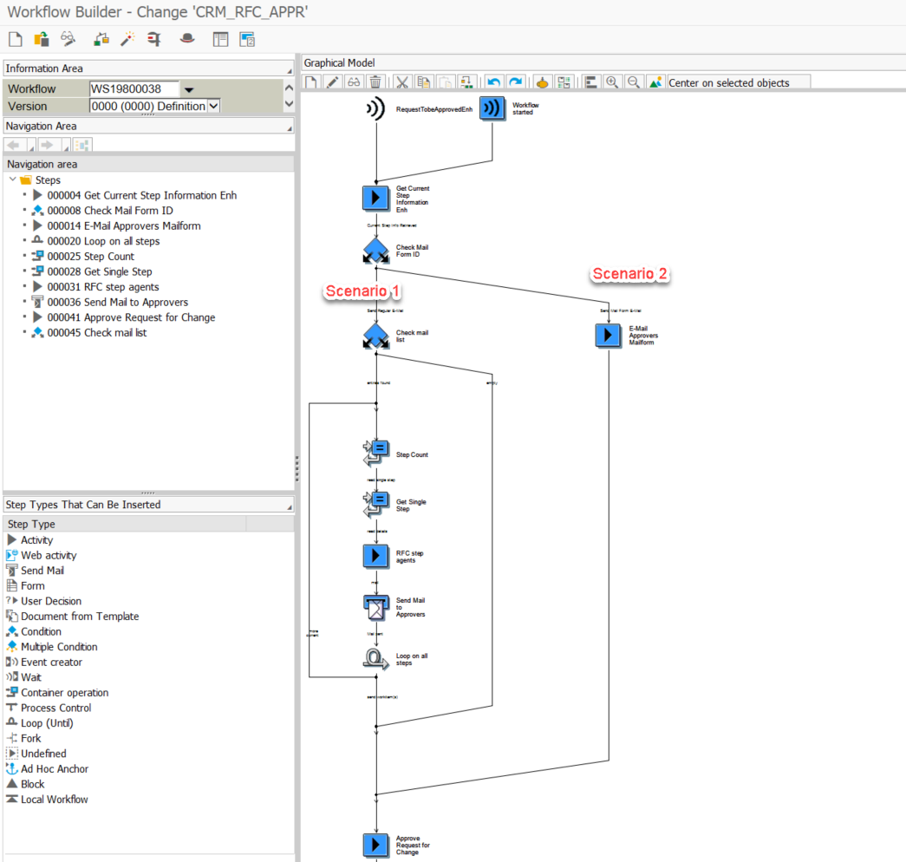Open the back navigation arrow dropdown
This screenshot has height=862, width=906.
32,148
